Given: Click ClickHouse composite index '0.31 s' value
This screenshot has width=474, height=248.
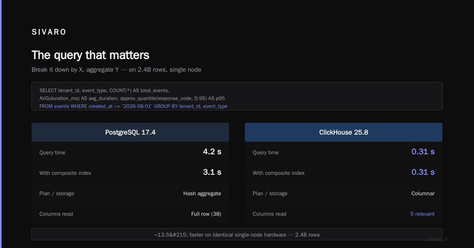Looking at the screenshot, I should click(423, 172).
